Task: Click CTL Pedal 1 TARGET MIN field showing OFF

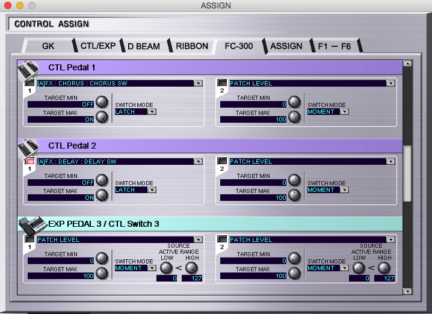Action: 61,105
